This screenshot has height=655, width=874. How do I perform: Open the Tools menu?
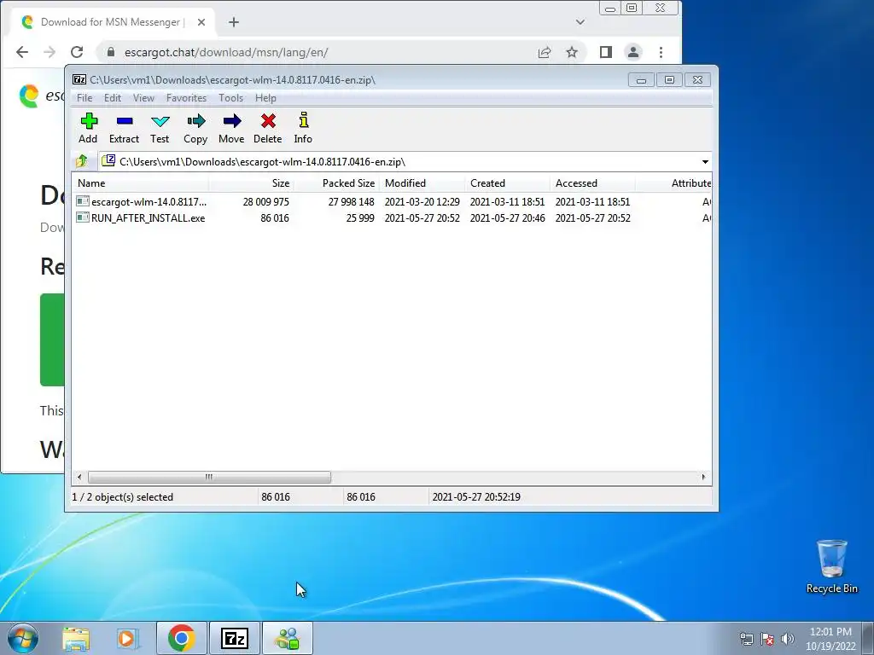230,98
